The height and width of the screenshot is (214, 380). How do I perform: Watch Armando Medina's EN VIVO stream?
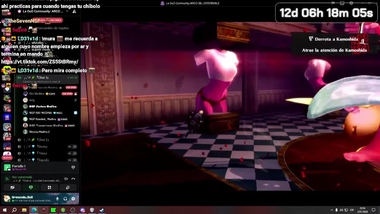tap(71, 87)
